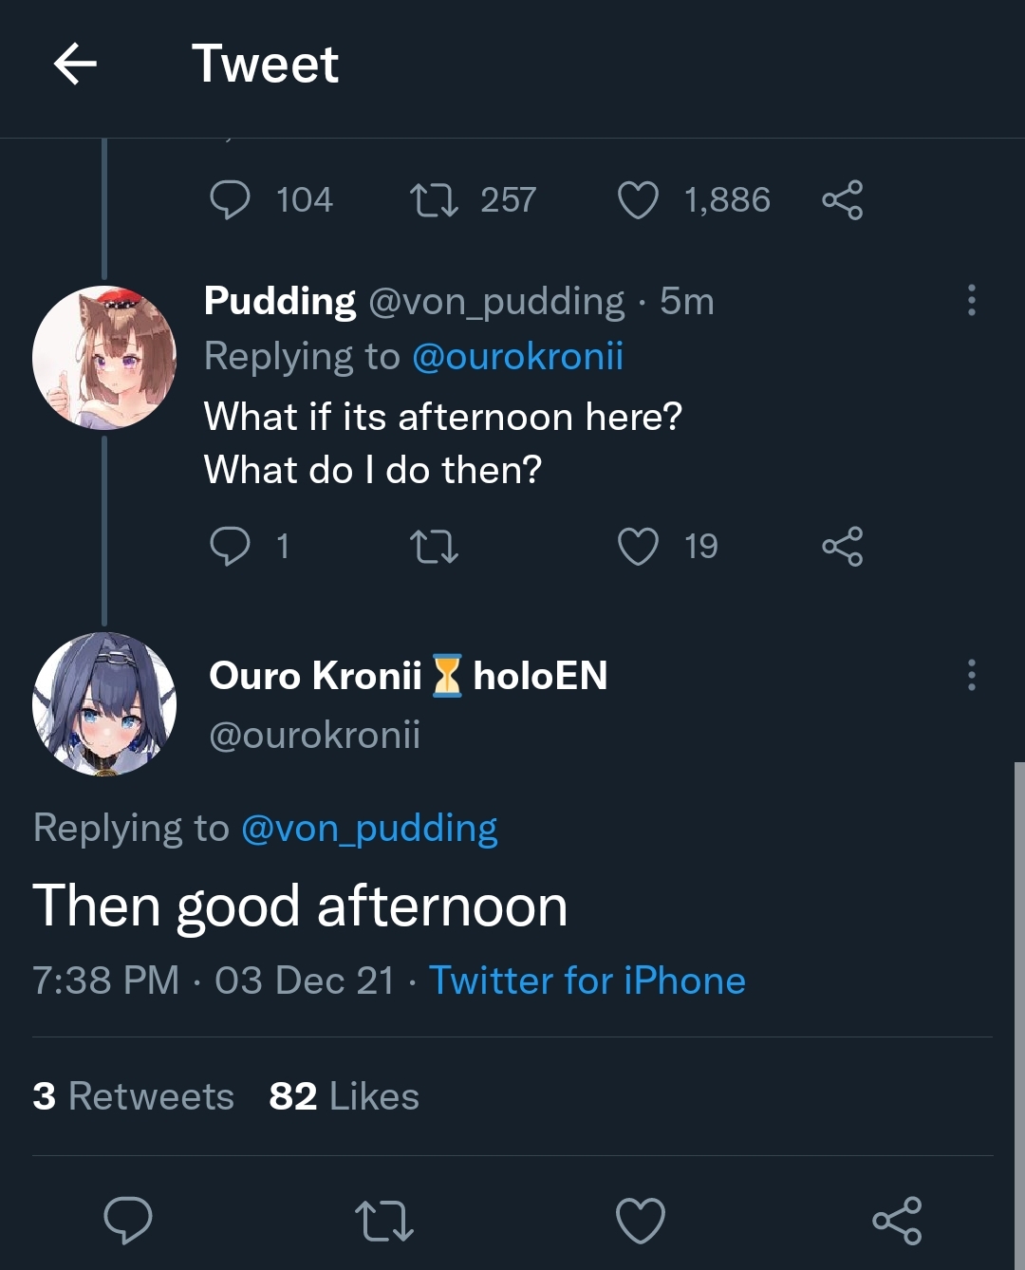The height and width of the screenshot is (1270, 1025).
Task: Tap the back arrow in header
Action: (x=75, y=65)
